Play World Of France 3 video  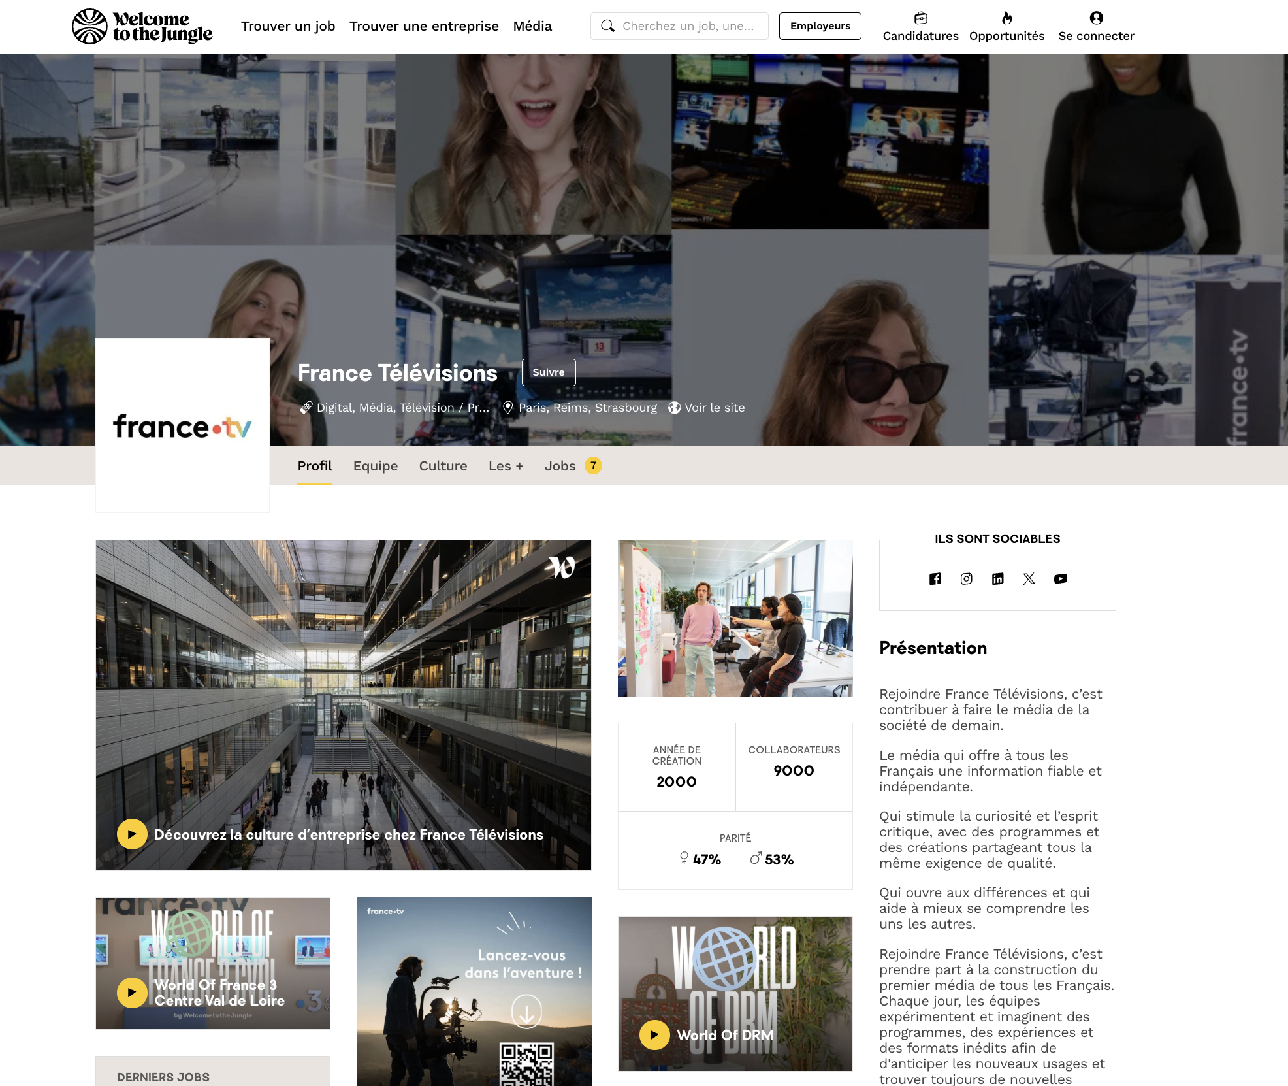132,993
